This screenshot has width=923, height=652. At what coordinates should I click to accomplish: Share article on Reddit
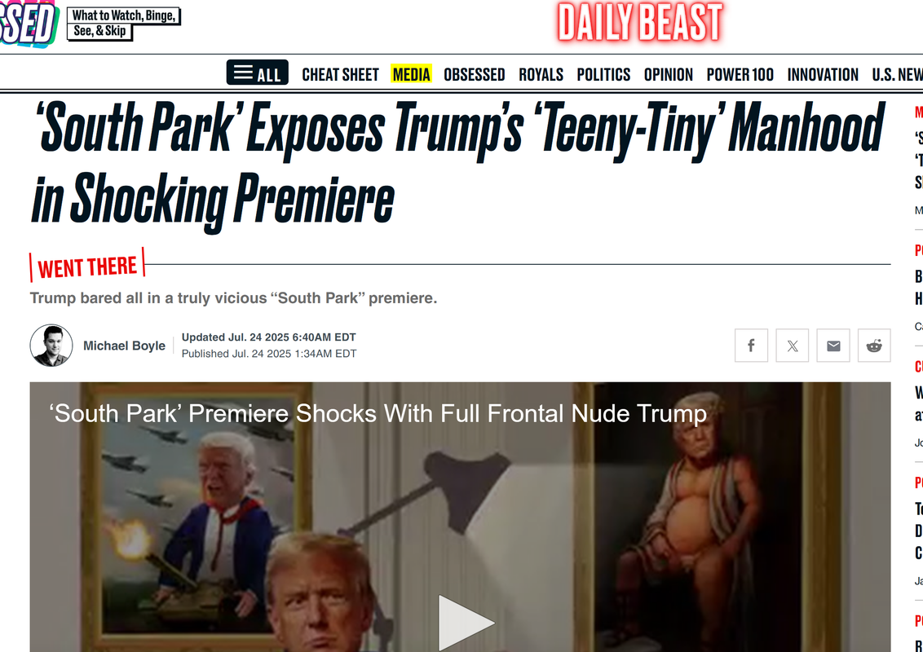pos(874,346)
